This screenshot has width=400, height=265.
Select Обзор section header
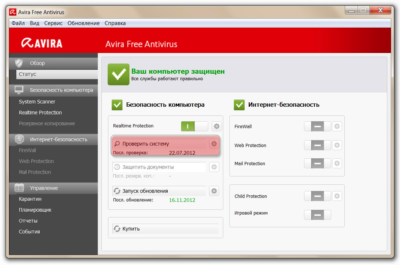53,63
